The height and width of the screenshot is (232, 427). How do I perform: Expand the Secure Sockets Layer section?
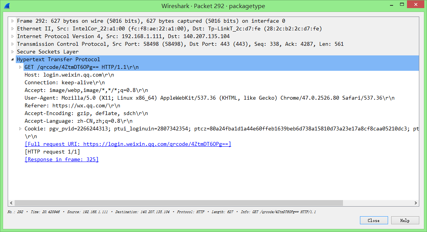13,52
